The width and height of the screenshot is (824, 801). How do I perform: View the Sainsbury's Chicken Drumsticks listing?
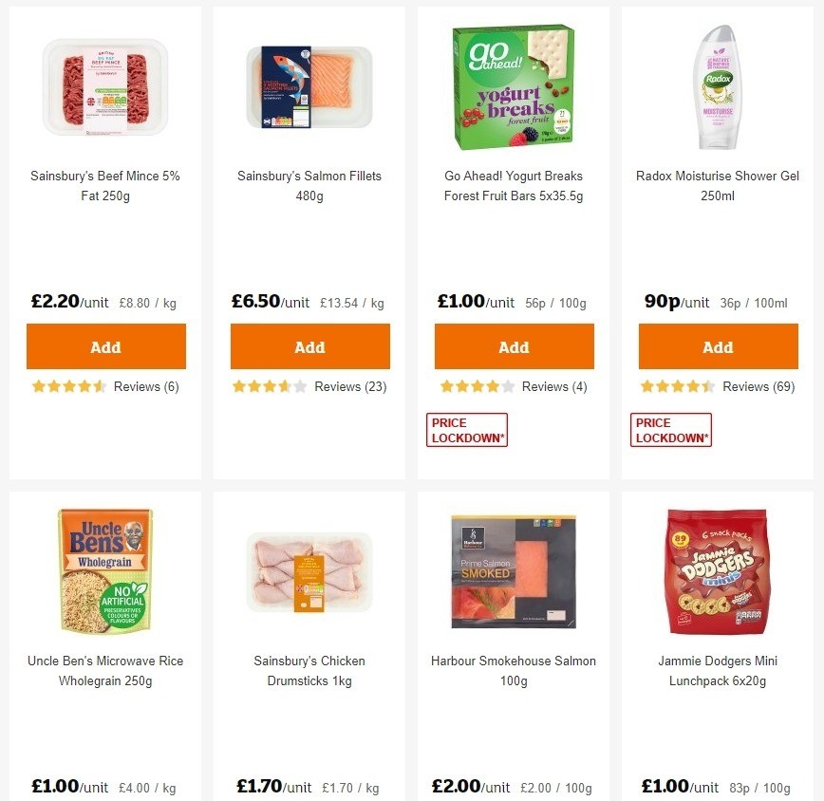pyautogui.click(x=309, y=671)
